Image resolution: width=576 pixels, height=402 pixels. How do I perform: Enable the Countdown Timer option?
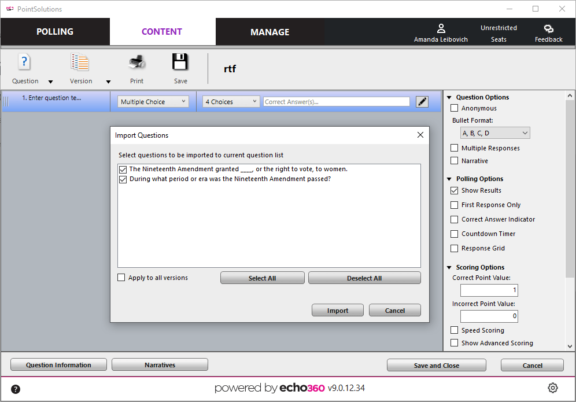(x=454, y=234)
